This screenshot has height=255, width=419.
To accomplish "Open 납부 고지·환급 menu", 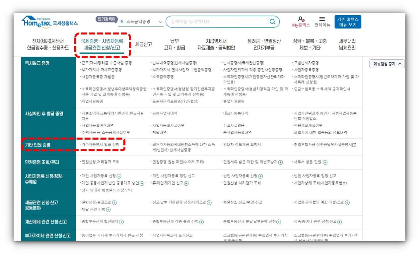I will (175, 44).
